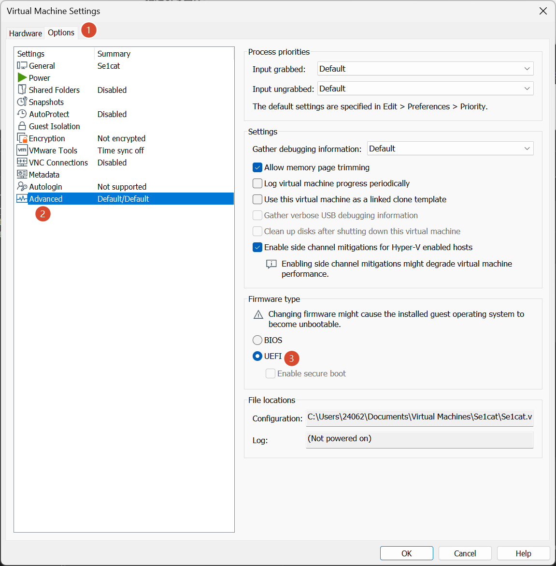Click the Cancel button
The height and width of the screenshot is (566, 556).
tap(465, 553)
